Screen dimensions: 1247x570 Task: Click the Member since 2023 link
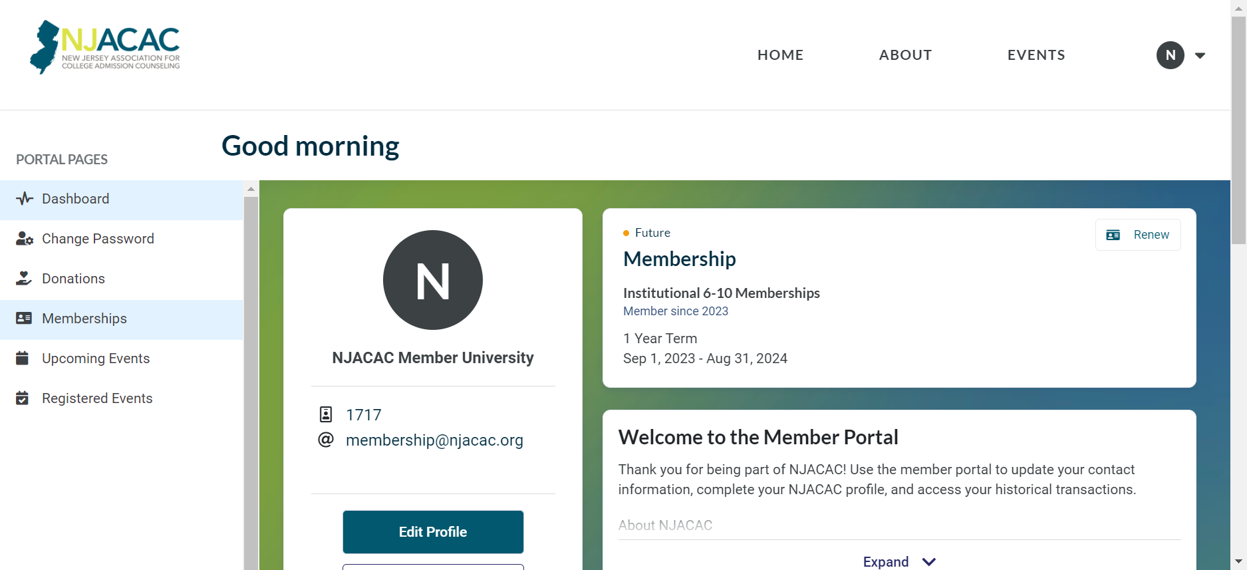coord(676,311)
